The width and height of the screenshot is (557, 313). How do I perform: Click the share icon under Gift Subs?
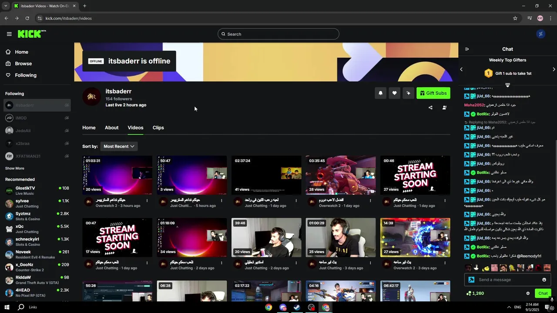tap(430, 107)
